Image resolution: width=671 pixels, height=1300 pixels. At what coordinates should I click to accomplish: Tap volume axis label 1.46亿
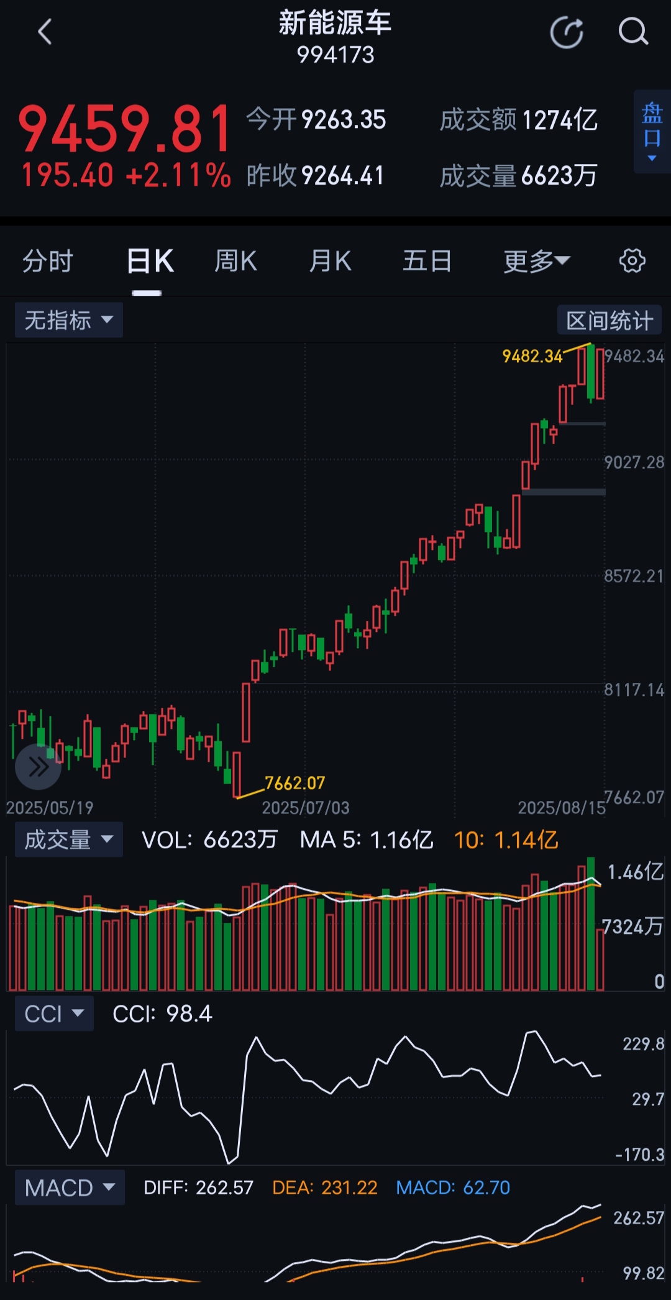coord(636,872)
